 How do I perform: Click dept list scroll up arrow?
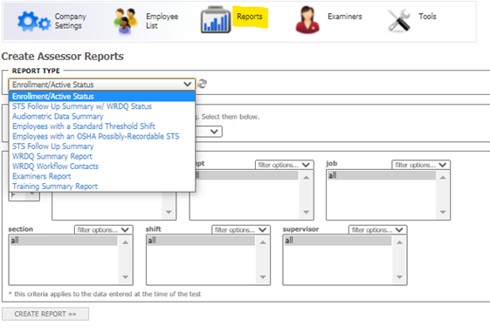tap(307, 178)
